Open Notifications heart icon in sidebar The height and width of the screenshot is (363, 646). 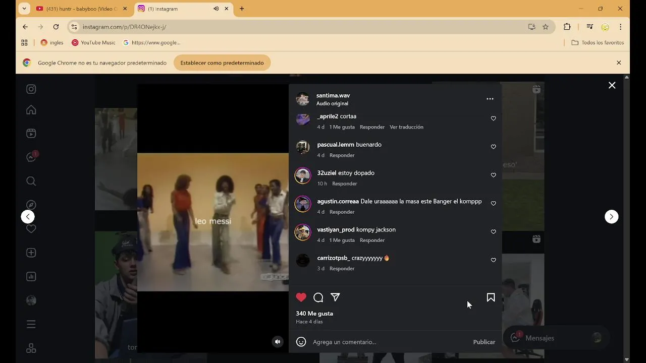coord(31,229)
